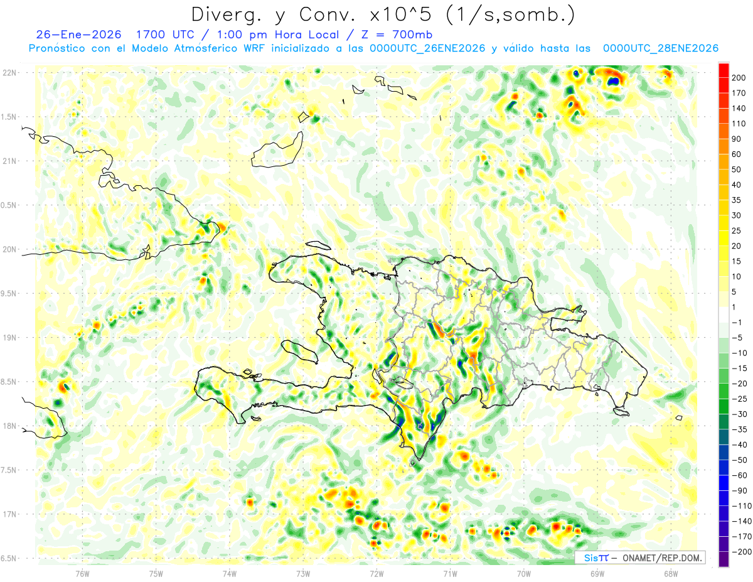Click the '18N' latitude axis label
This screenshot has height=582, width=753.
[9, 426]
